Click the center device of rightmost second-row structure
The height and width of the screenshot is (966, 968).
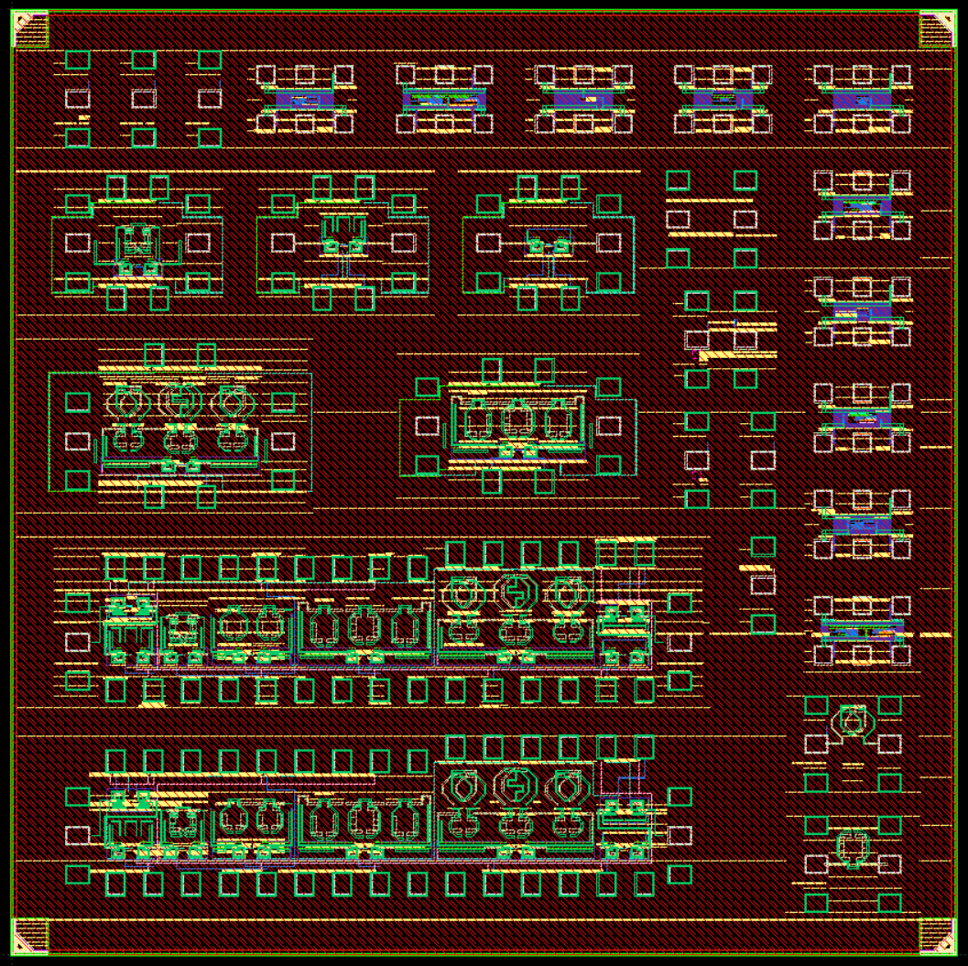point(548,244)
